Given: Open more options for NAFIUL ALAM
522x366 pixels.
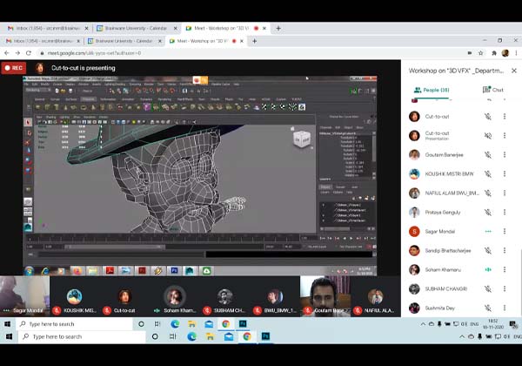Looking at the screenshot, I should (505, 193).
